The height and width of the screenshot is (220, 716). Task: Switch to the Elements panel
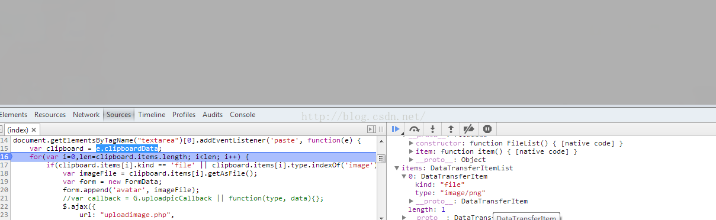[13, 115]
